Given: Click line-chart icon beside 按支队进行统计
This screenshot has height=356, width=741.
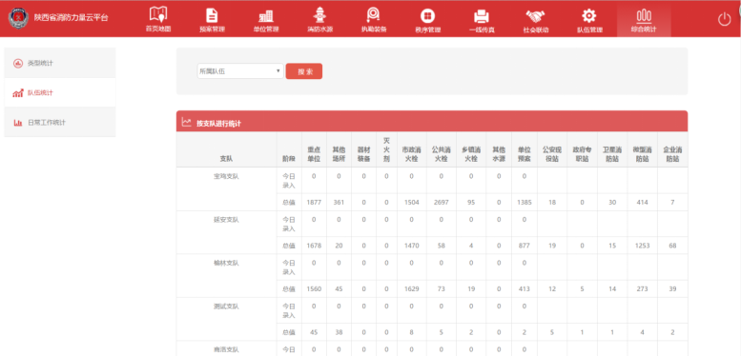Looking at the screenshot, I should point(187,122).
